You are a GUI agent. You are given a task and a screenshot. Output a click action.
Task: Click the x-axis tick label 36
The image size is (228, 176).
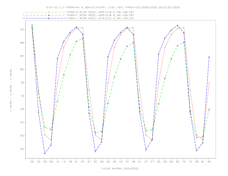(x=108, y=162)
